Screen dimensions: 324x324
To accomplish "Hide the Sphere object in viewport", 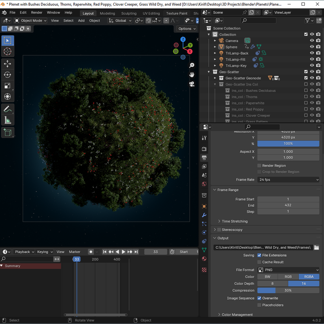I will pyautogui.click(x=312, y=47).
